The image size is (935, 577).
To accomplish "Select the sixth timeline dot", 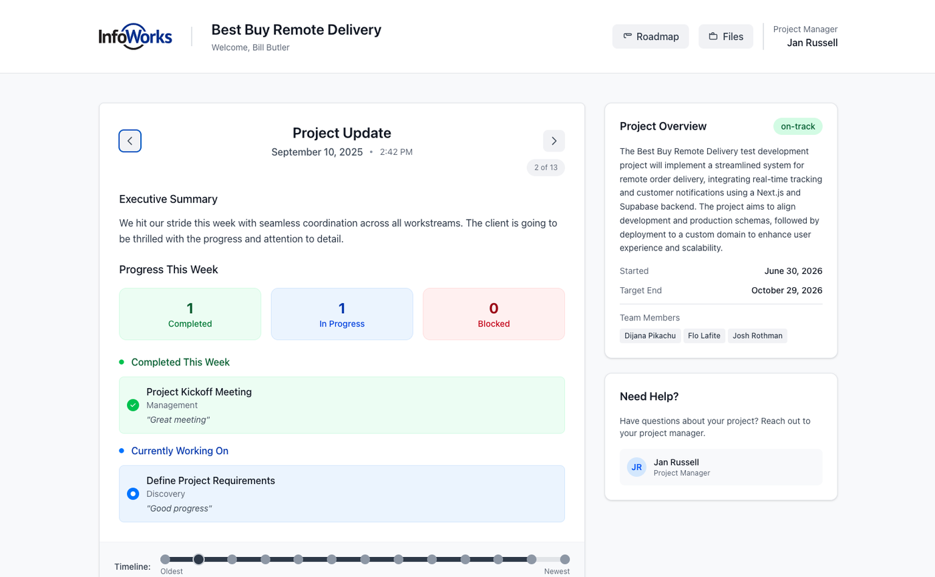I will click(x=332, y=560).
